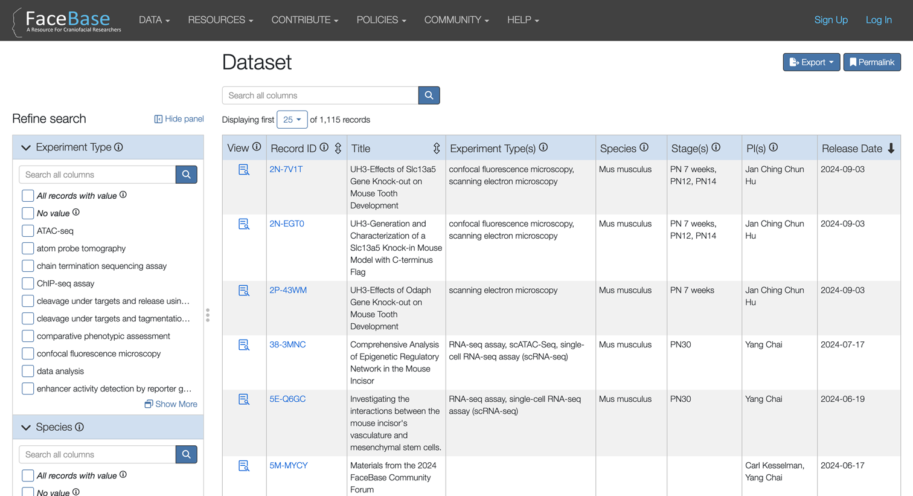
Task: Open the dataset record viewer for 2N-7V1T
Action: click(244, 170)
